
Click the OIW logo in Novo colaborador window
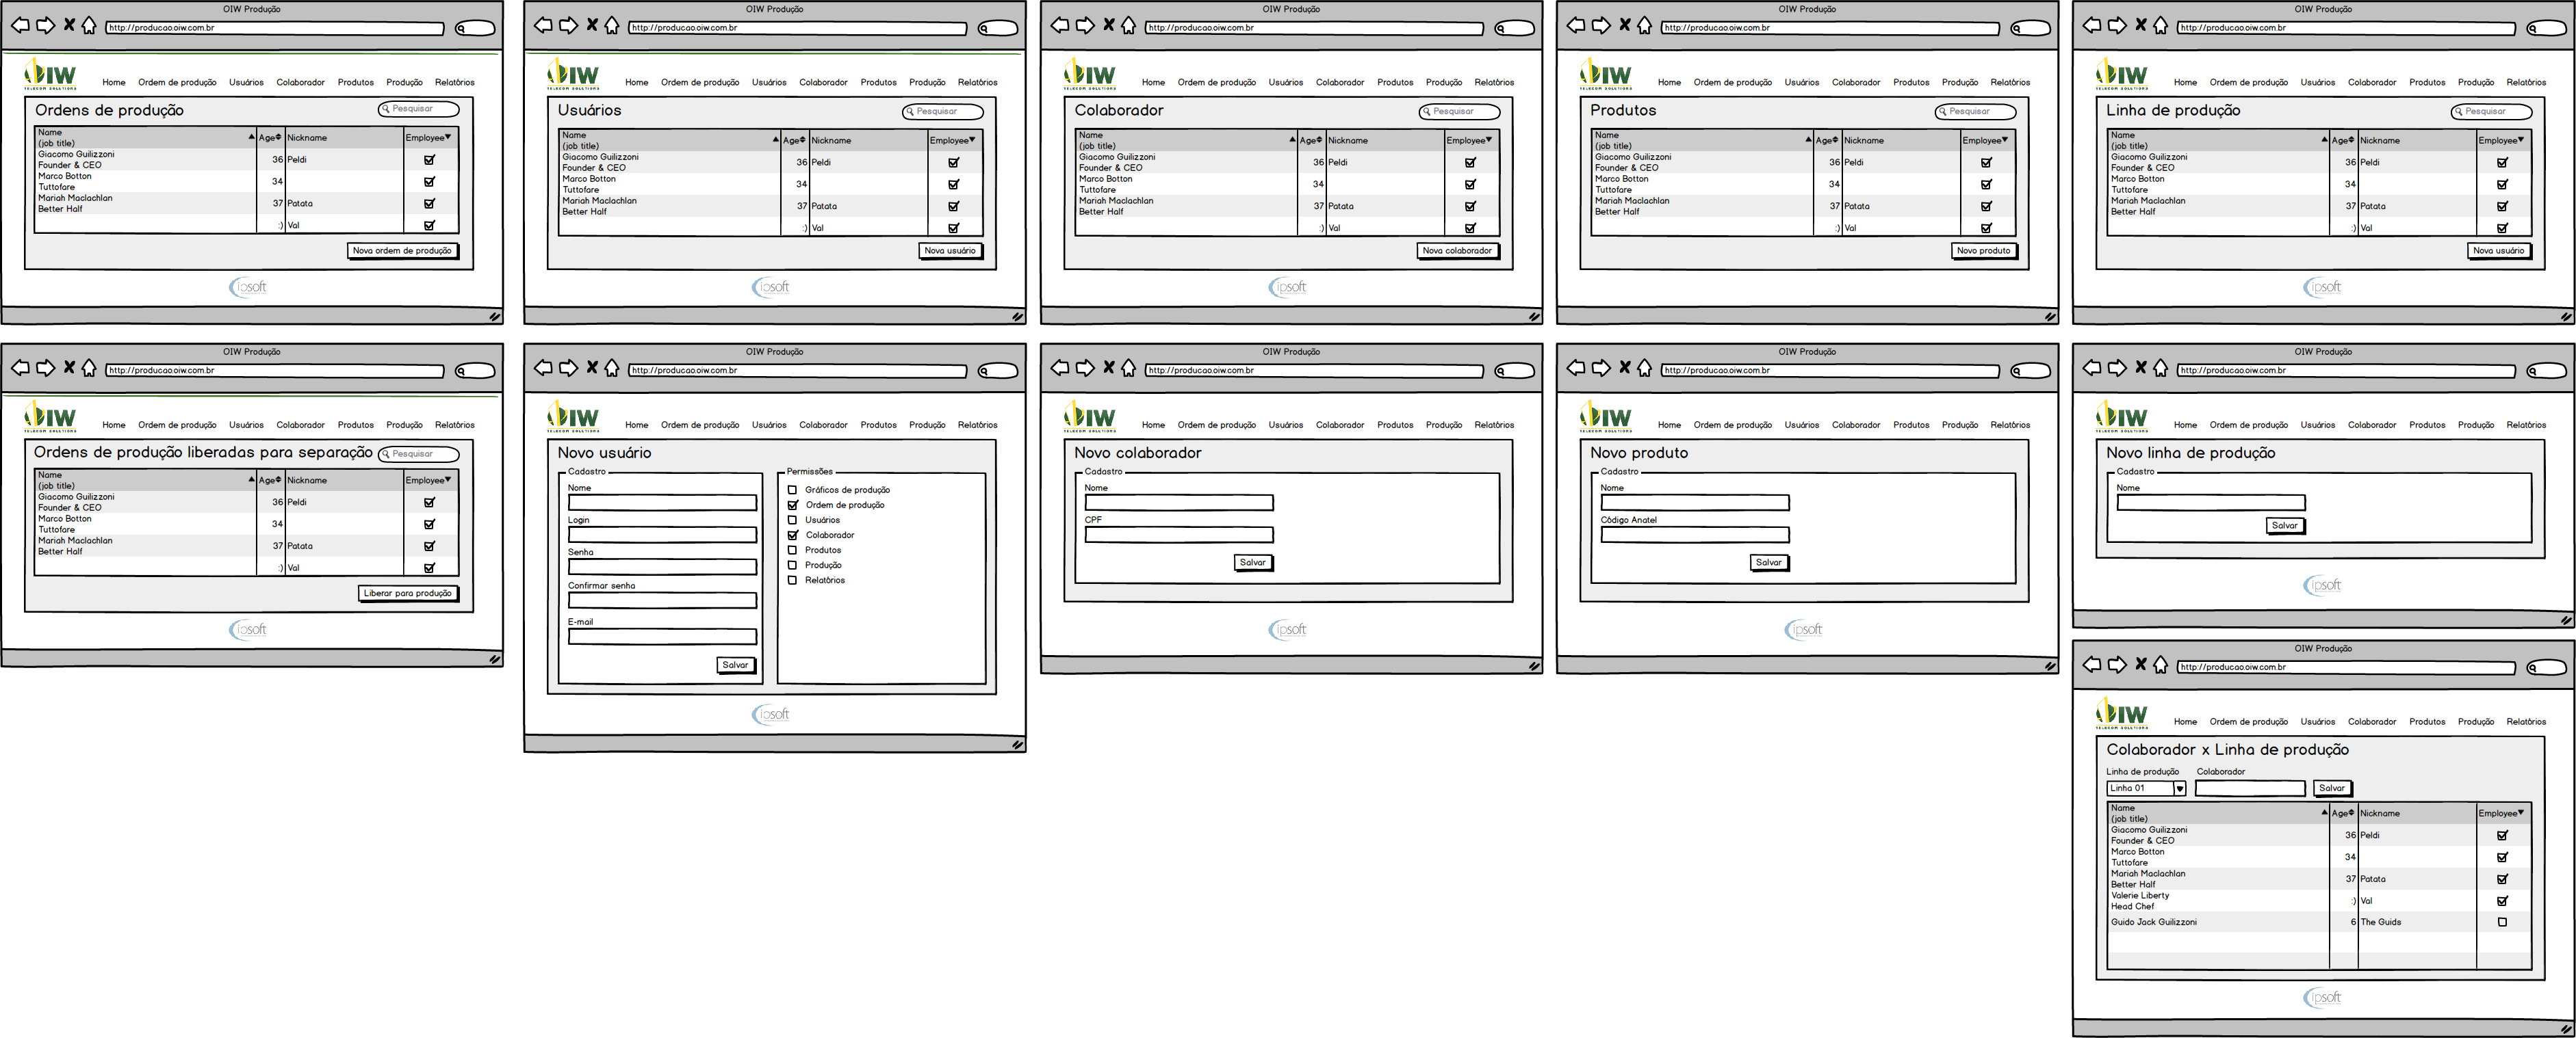coord(1090,416)
